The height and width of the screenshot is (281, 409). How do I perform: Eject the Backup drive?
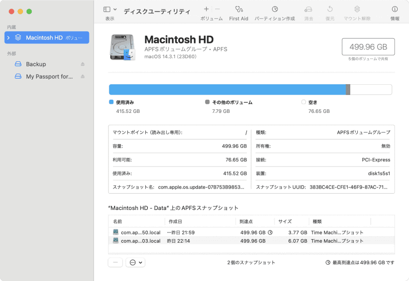(83, 64)
